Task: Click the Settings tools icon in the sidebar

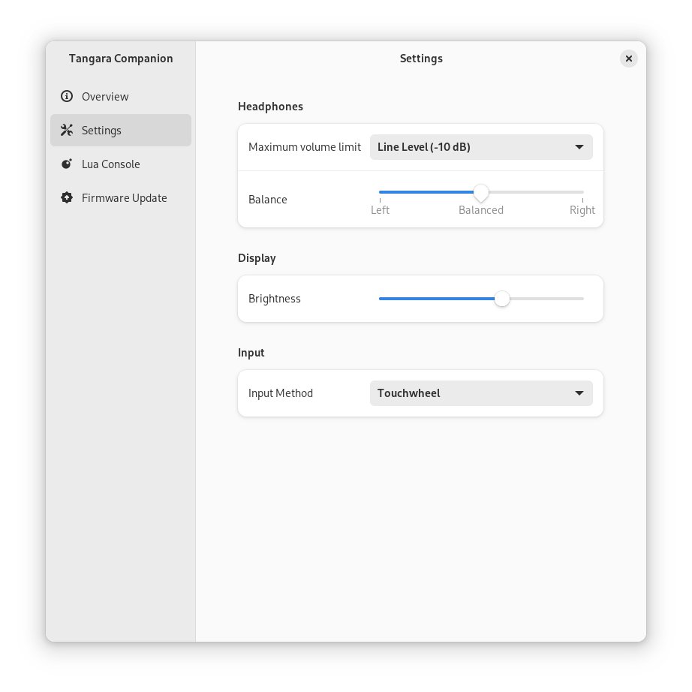Action: click(67, 130)
